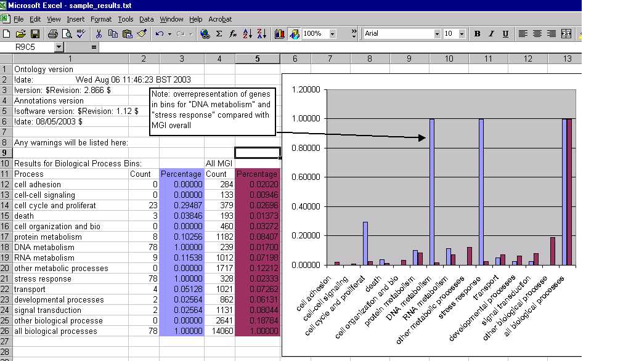
Task: Open Print Preview from the toolbar
Action: tap(67, 34)
